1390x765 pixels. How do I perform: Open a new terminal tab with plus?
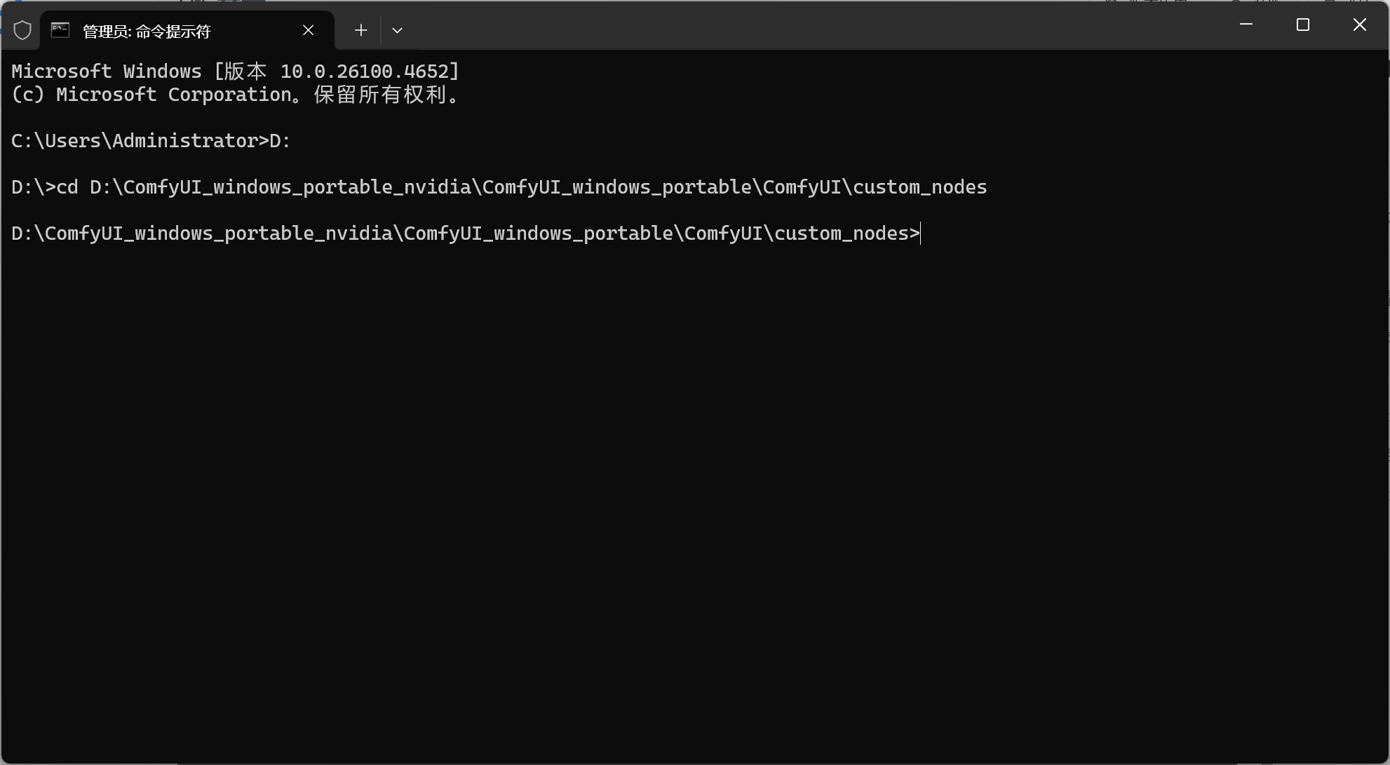360,30
